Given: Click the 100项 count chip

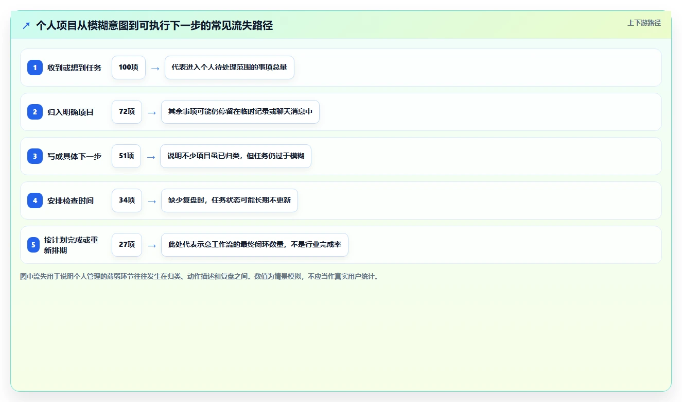Looking at the screenshot, I should [x=129, y=68].
